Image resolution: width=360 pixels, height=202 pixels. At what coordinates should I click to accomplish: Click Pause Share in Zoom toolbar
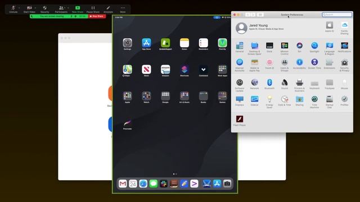point(93,10)
